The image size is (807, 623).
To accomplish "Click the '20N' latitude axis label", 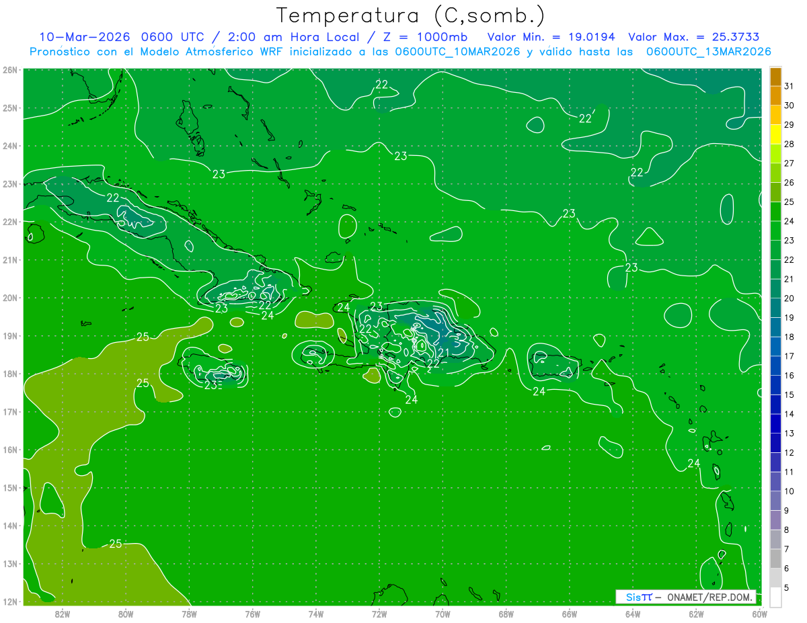I will point(10,298).
